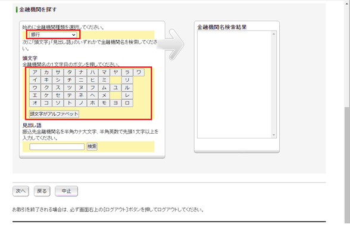The width and height of the screenshot is (350, 228).
Task: Select the ア kana button
Action: coord(35,72)
